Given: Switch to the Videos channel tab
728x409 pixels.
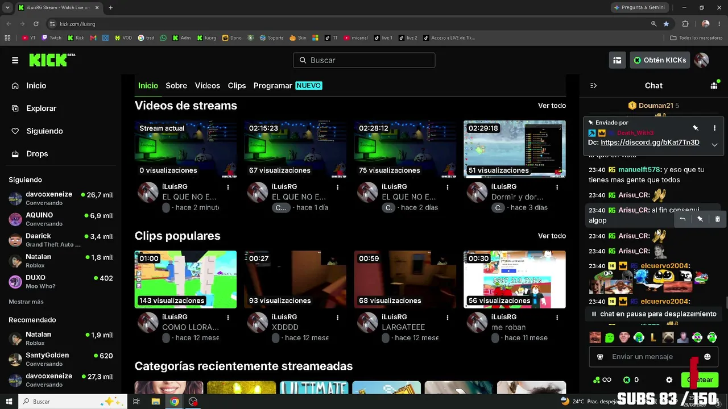Looking at the screenshot, I should (x=208, y=86).
